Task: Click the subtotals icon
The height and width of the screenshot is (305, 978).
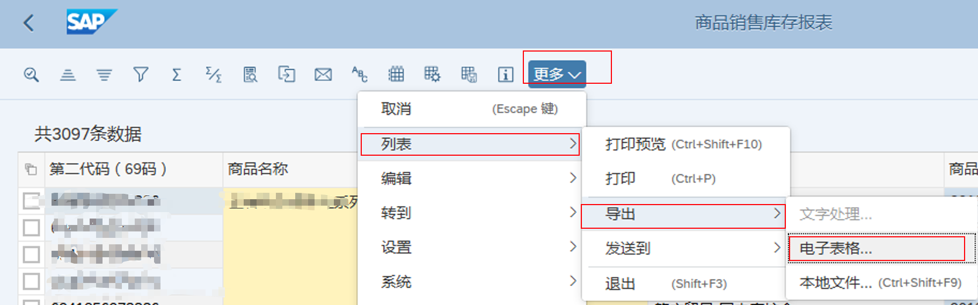Action: point(214,74)
